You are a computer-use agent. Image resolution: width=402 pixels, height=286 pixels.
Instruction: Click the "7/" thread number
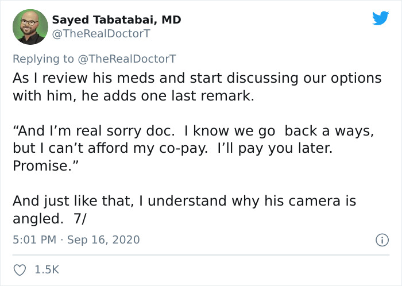(79, 219)
